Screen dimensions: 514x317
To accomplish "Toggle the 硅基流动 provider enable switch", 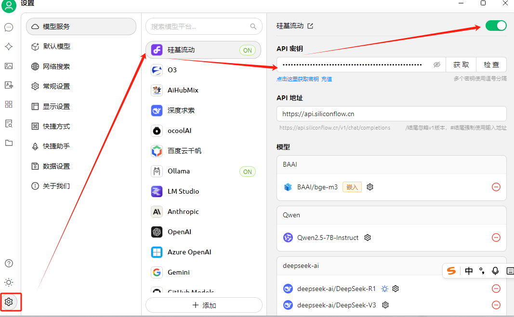I will (496, 26).
